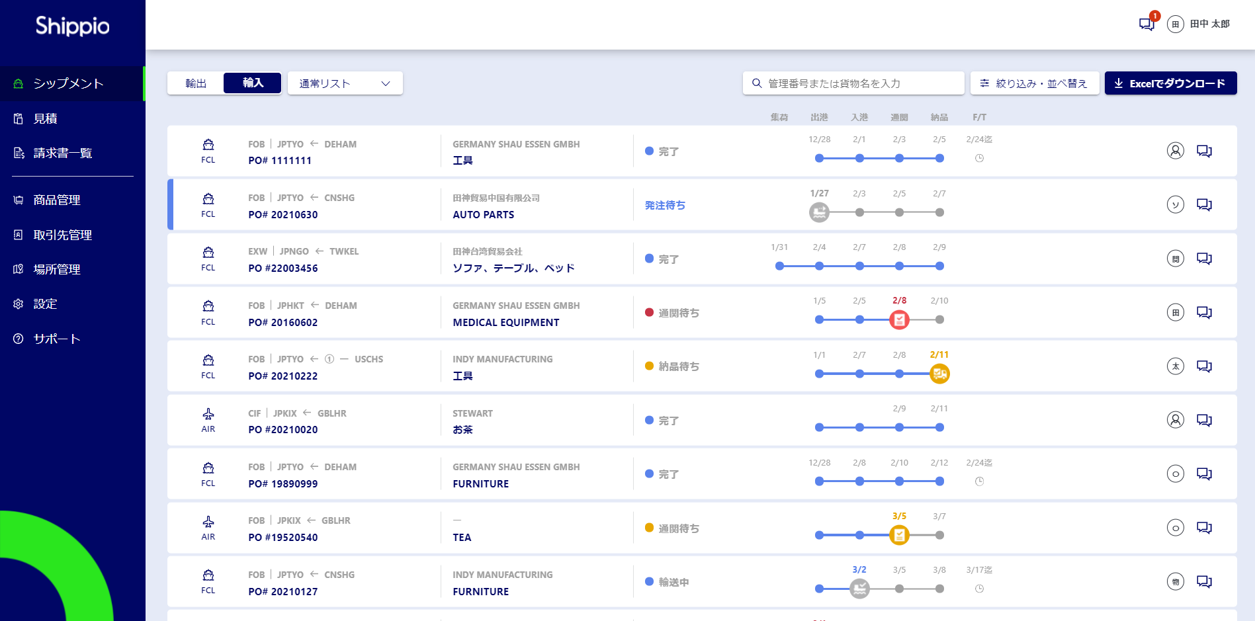Expand the 通常リスト dropdown

click(345, 83)
